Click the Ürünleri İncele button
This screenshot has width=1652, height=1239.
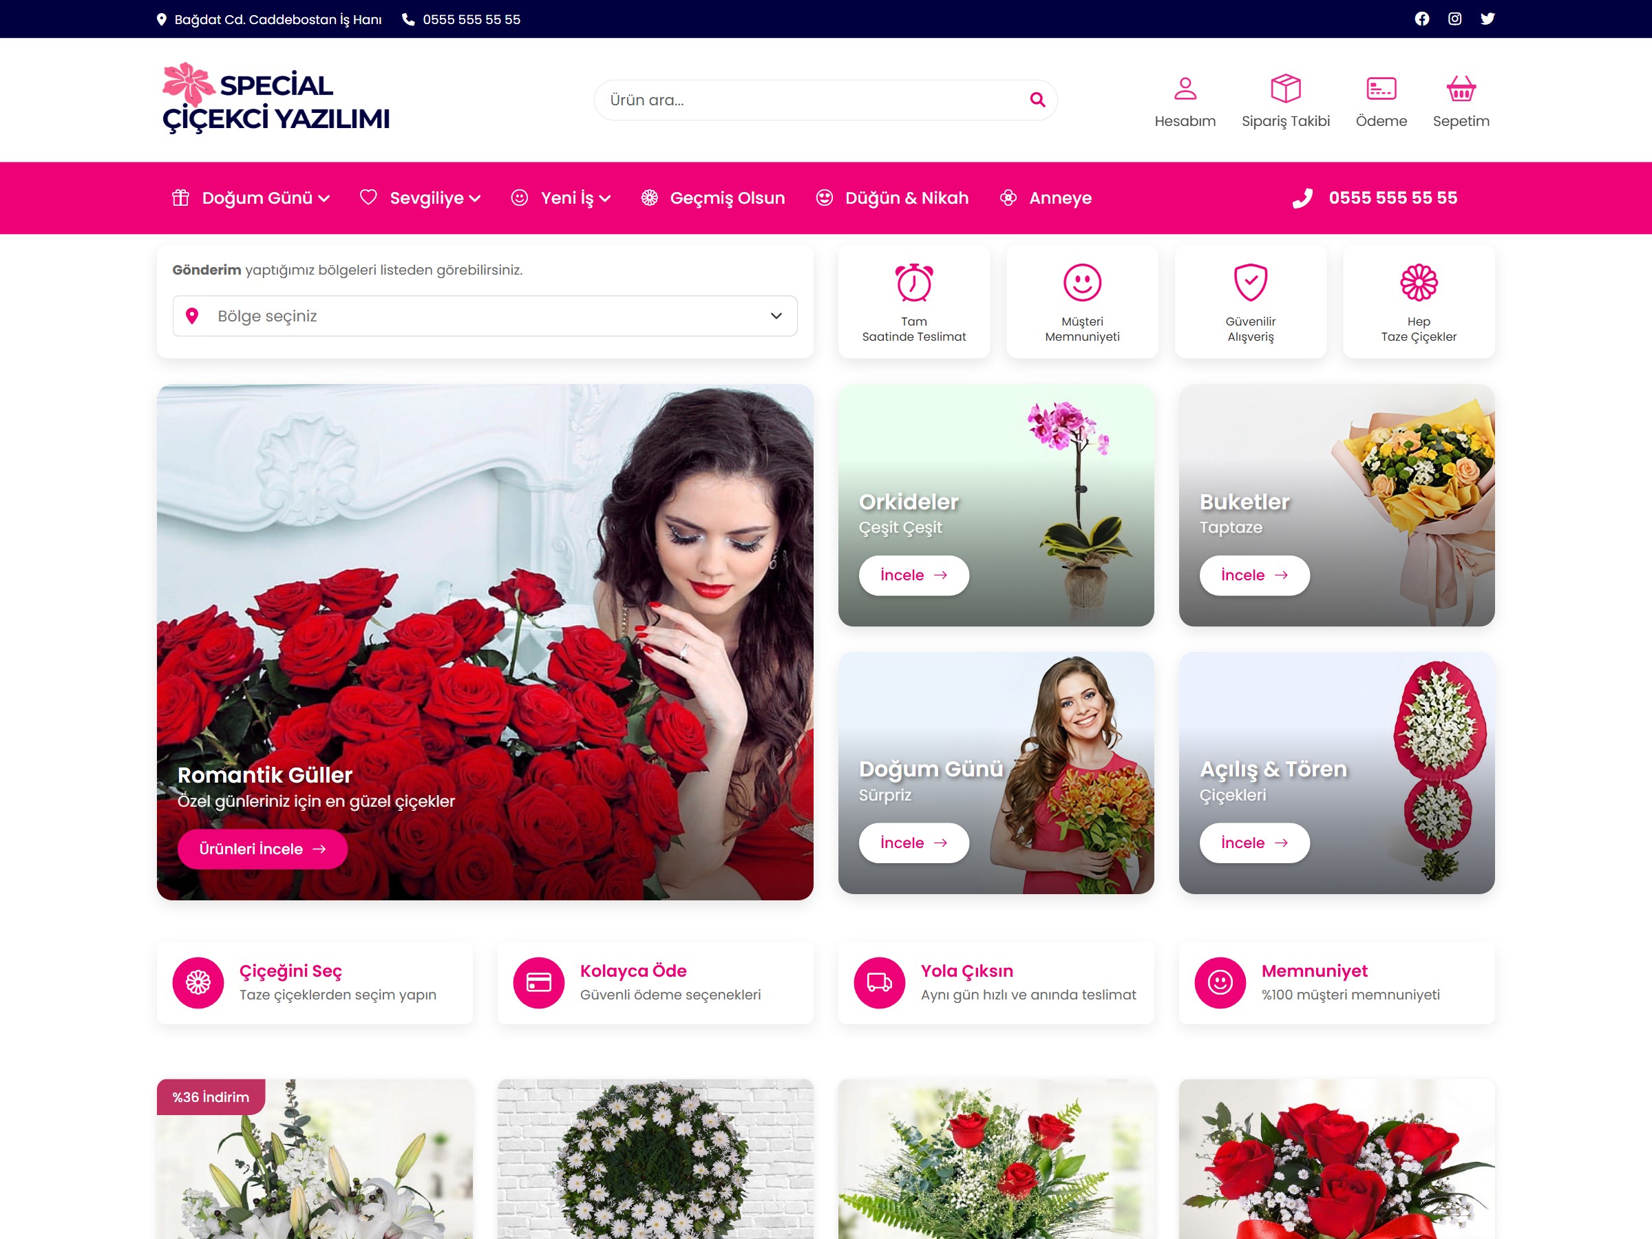(262, 849)
